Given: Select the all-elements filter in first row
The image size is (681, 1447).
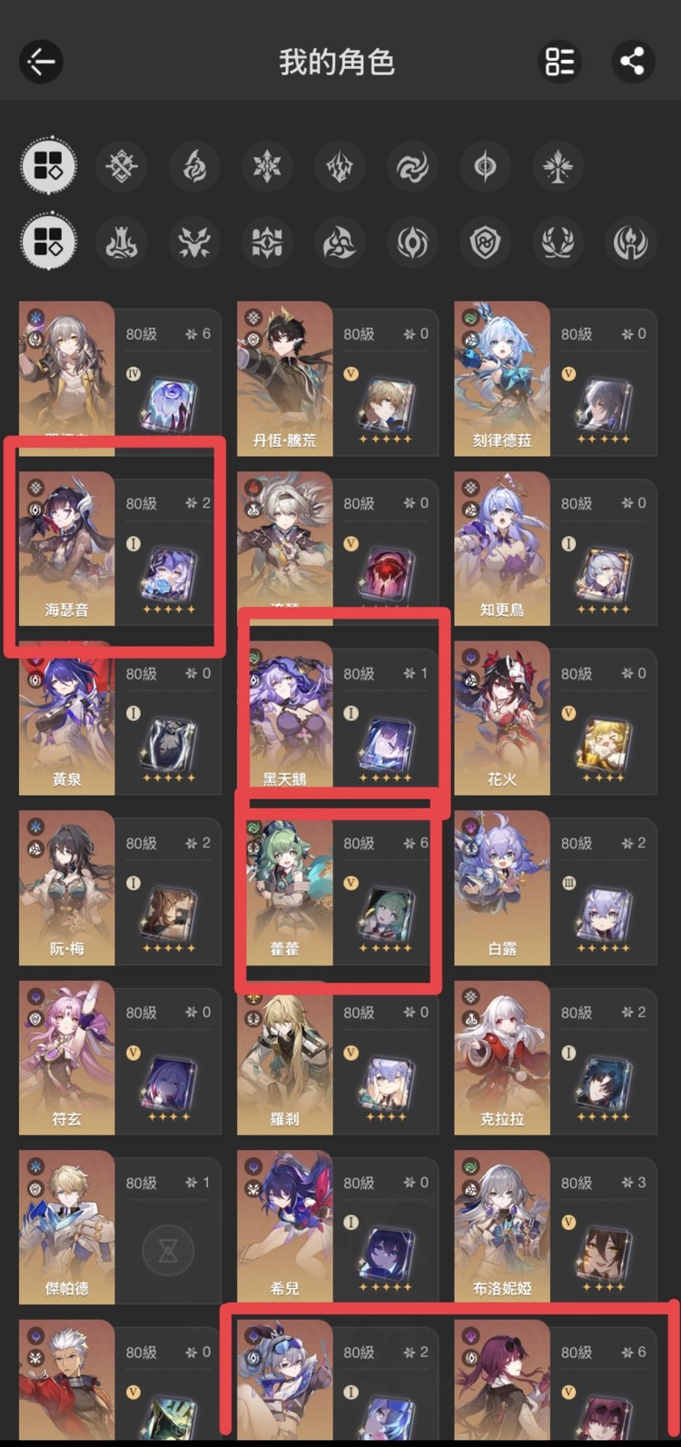Looking at the screenshot, I should pos(48,167).
